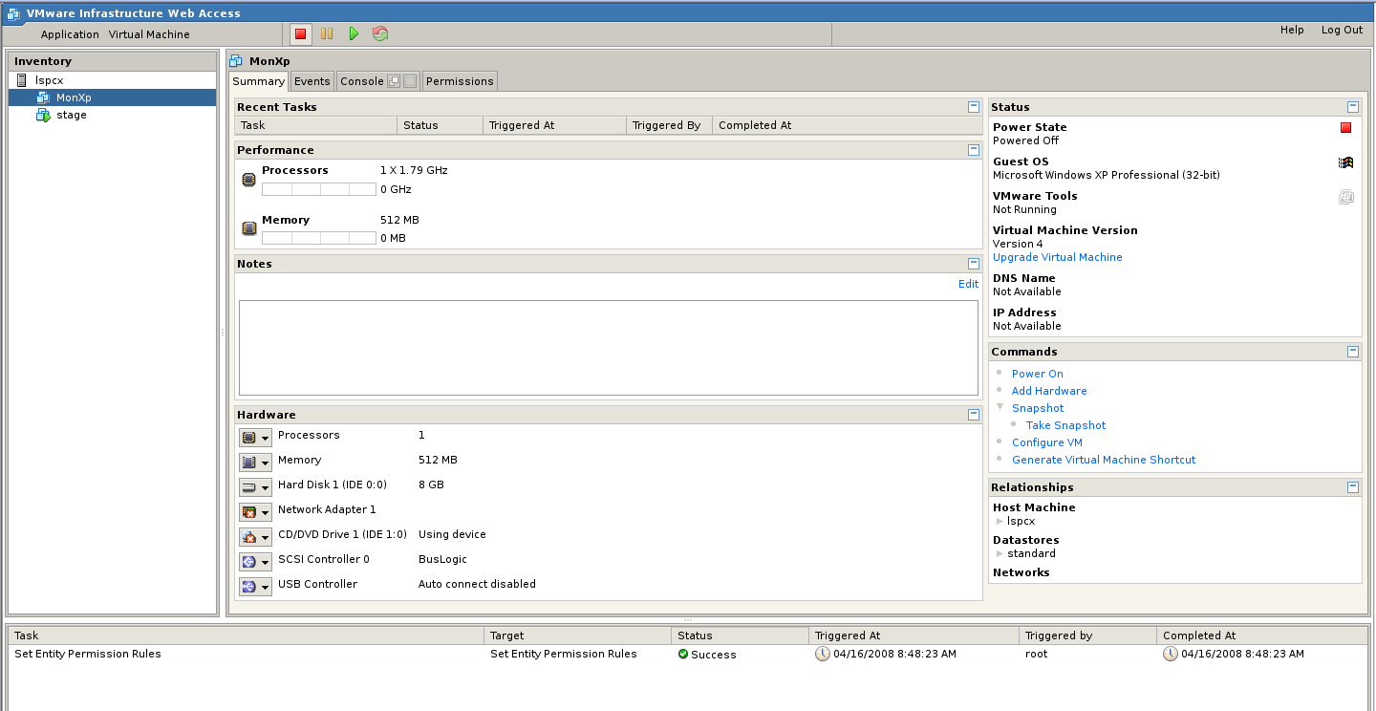Screen dimensions: 1376x711
Task: Click Log Out
Action: pyautogui.click(x=1342, y=31)
